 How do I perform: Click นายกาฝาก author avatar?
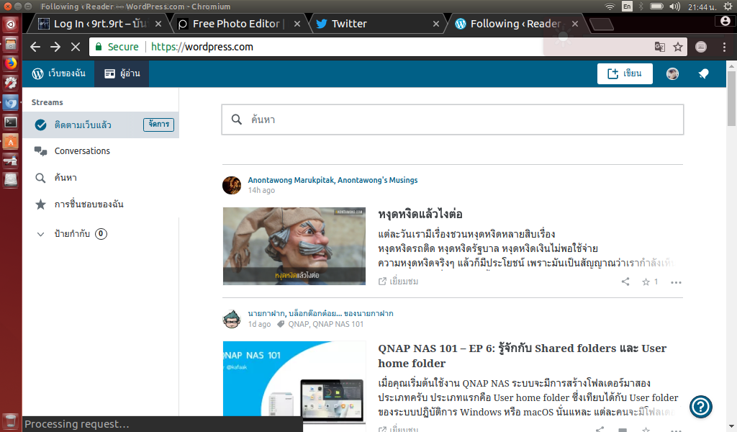tap(232, 319)
